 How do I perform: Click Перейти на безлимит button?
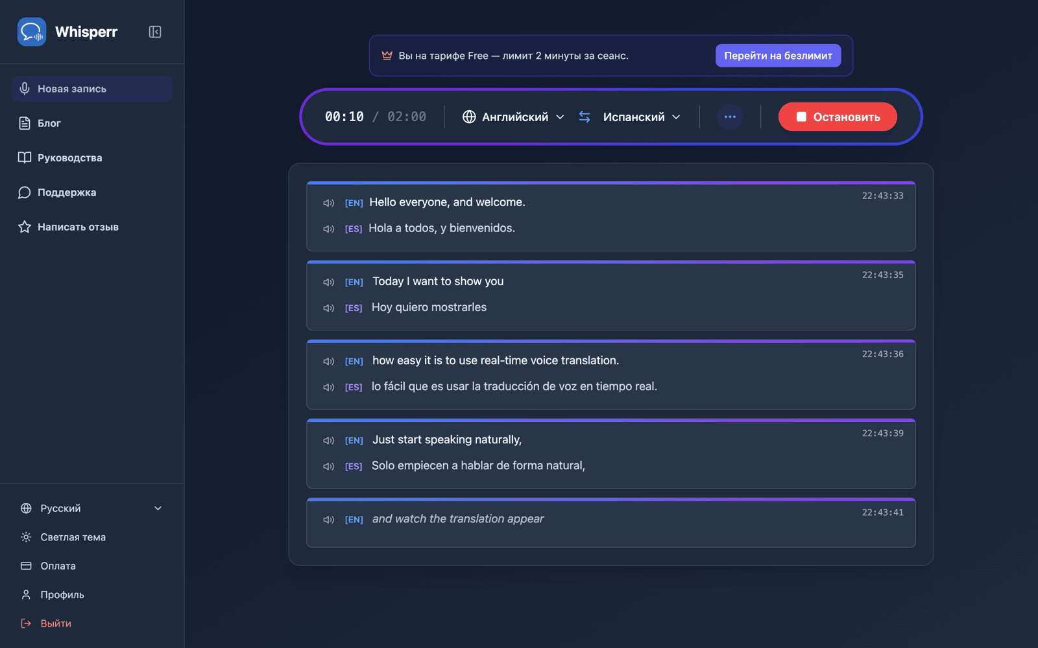coord(778,56)
